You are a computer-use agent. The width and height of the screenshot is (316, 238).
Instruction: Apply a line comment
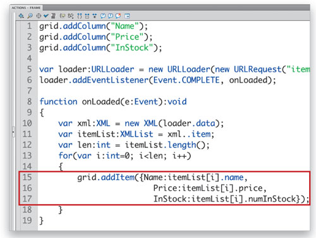tap(111, 16)
